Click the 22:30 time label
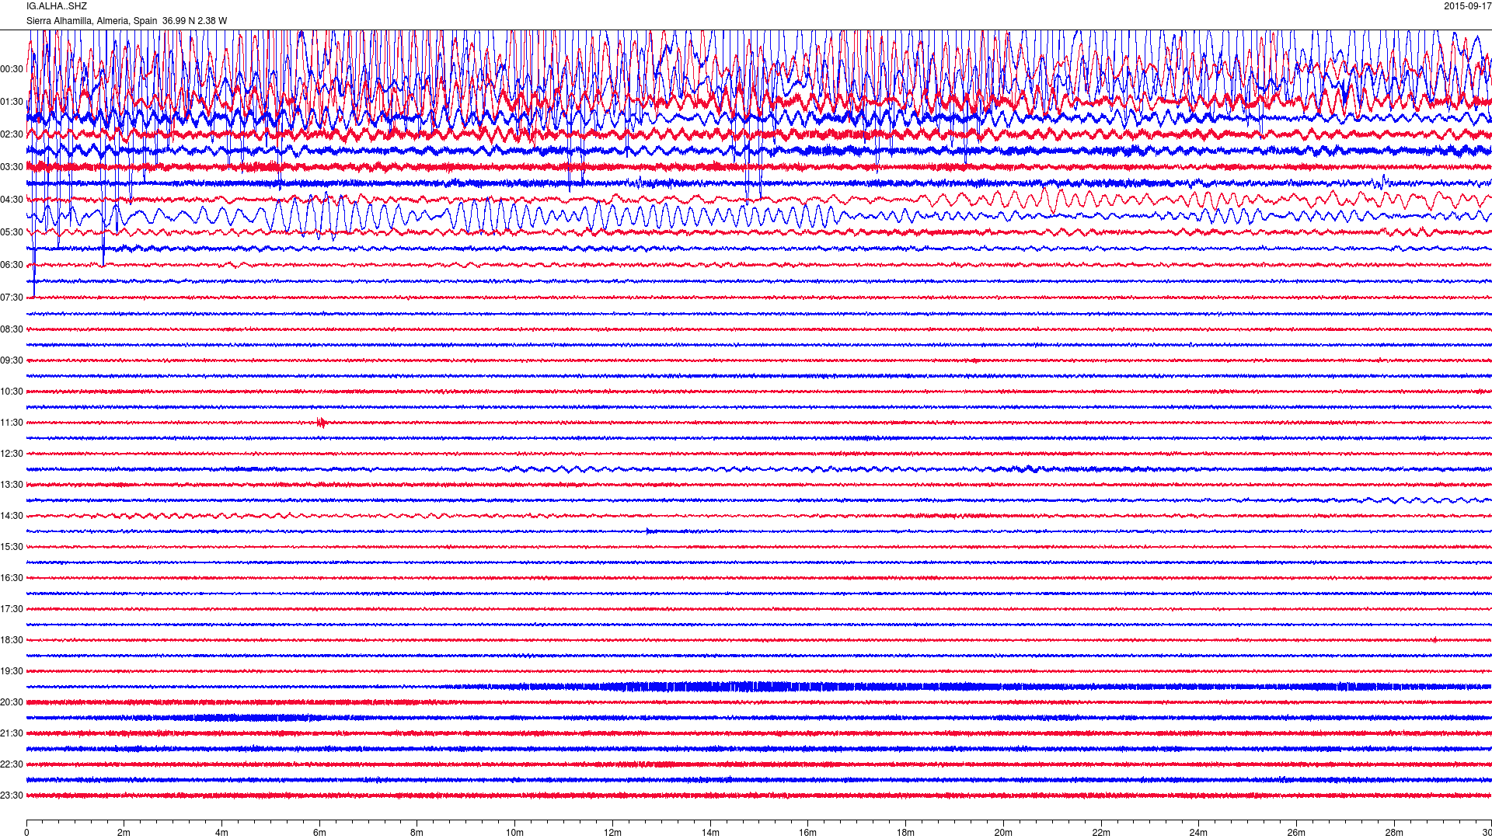The width and height of the screenshot is (1492, 839). click(x=12, y=764)
